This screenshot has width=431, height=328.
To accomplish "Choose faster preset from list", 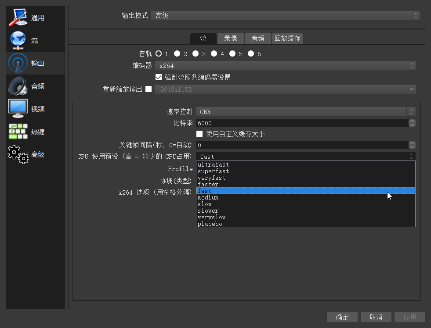I will tap(306, 184).
